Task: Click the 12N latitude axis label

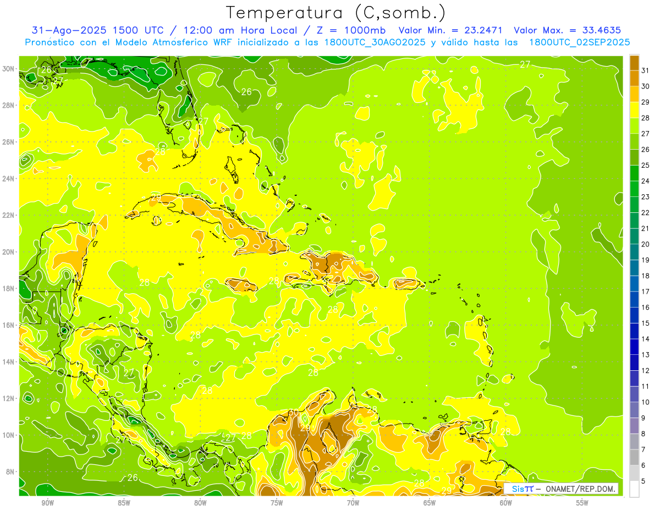Action: click(x=8, y=398)
